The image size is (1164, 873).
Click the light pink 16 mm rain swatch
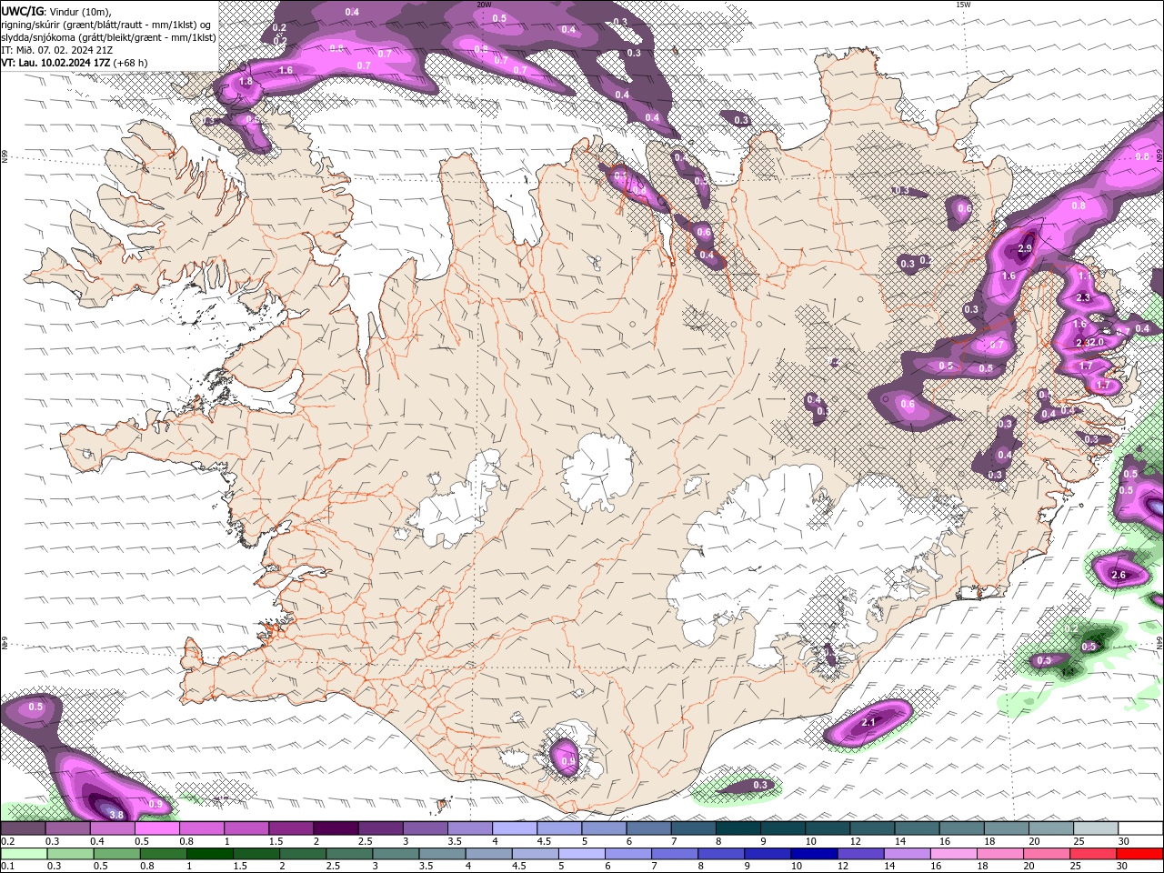coord(953,854)
